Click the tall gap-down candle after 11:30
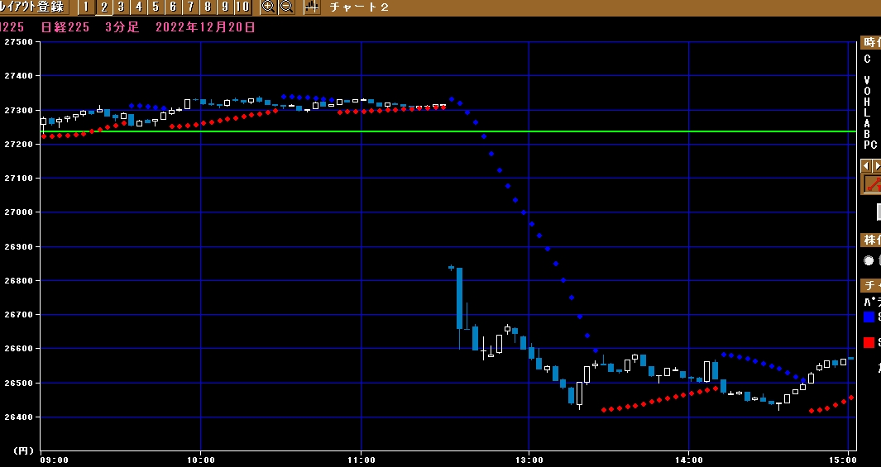This screenshot has width=881, height=467. click(x=460, y=298)
